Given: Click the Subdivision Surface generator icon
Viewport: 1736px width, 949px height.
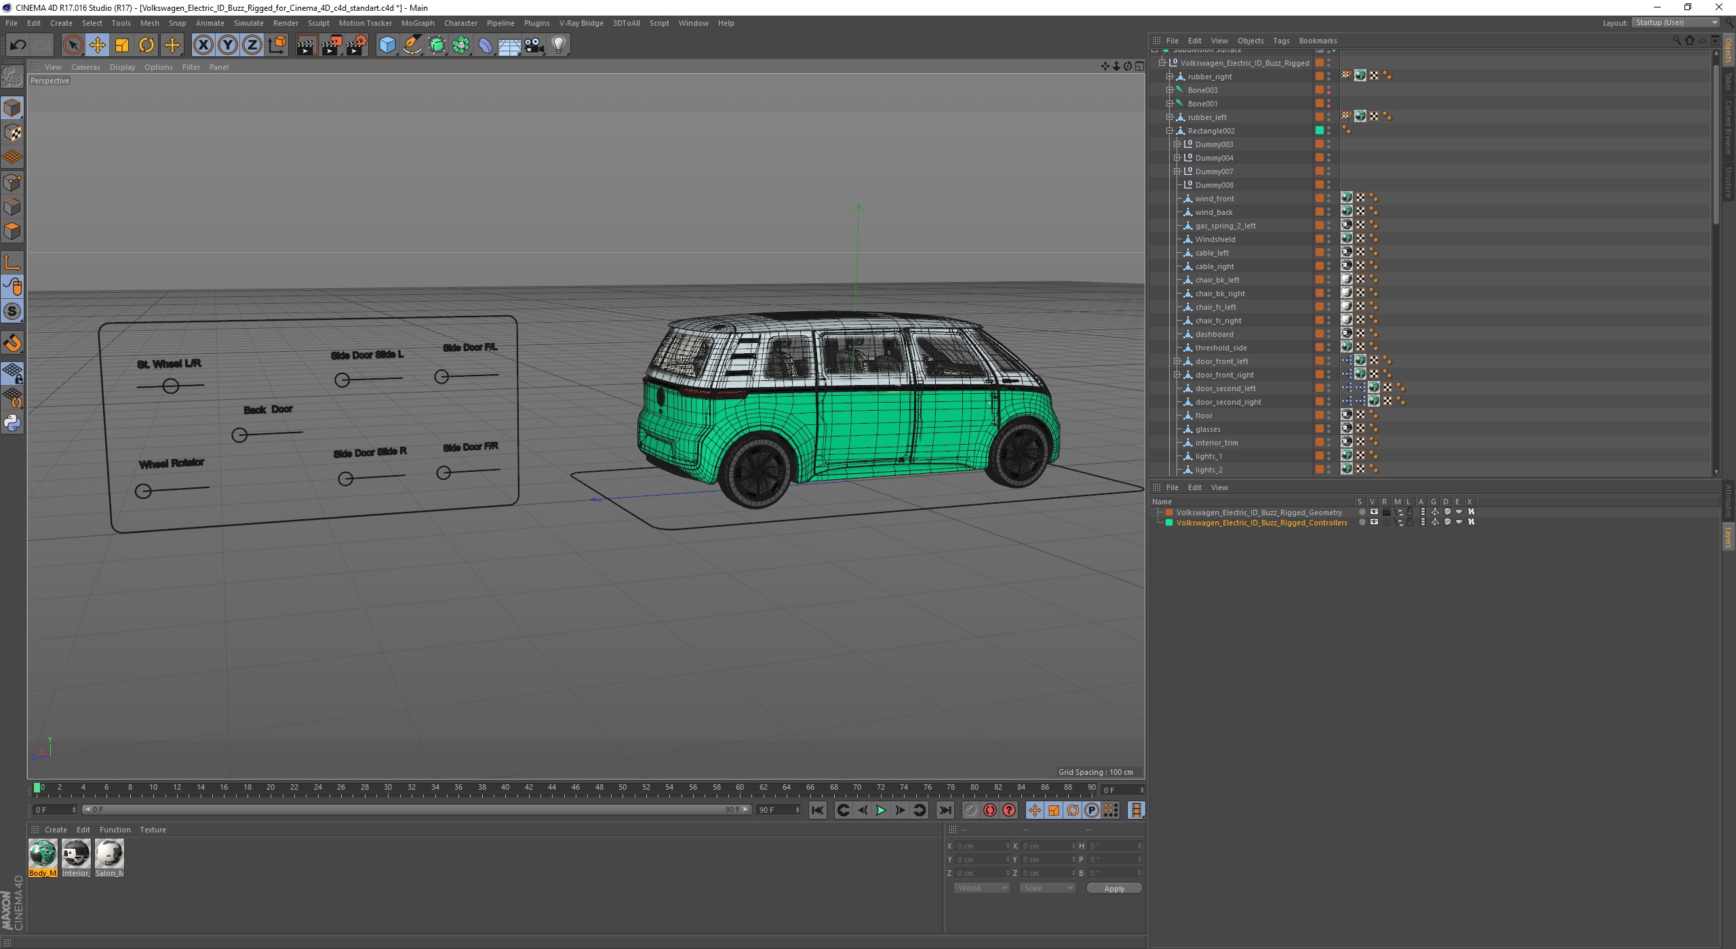Looking at the screenshot, I should 437,45.
